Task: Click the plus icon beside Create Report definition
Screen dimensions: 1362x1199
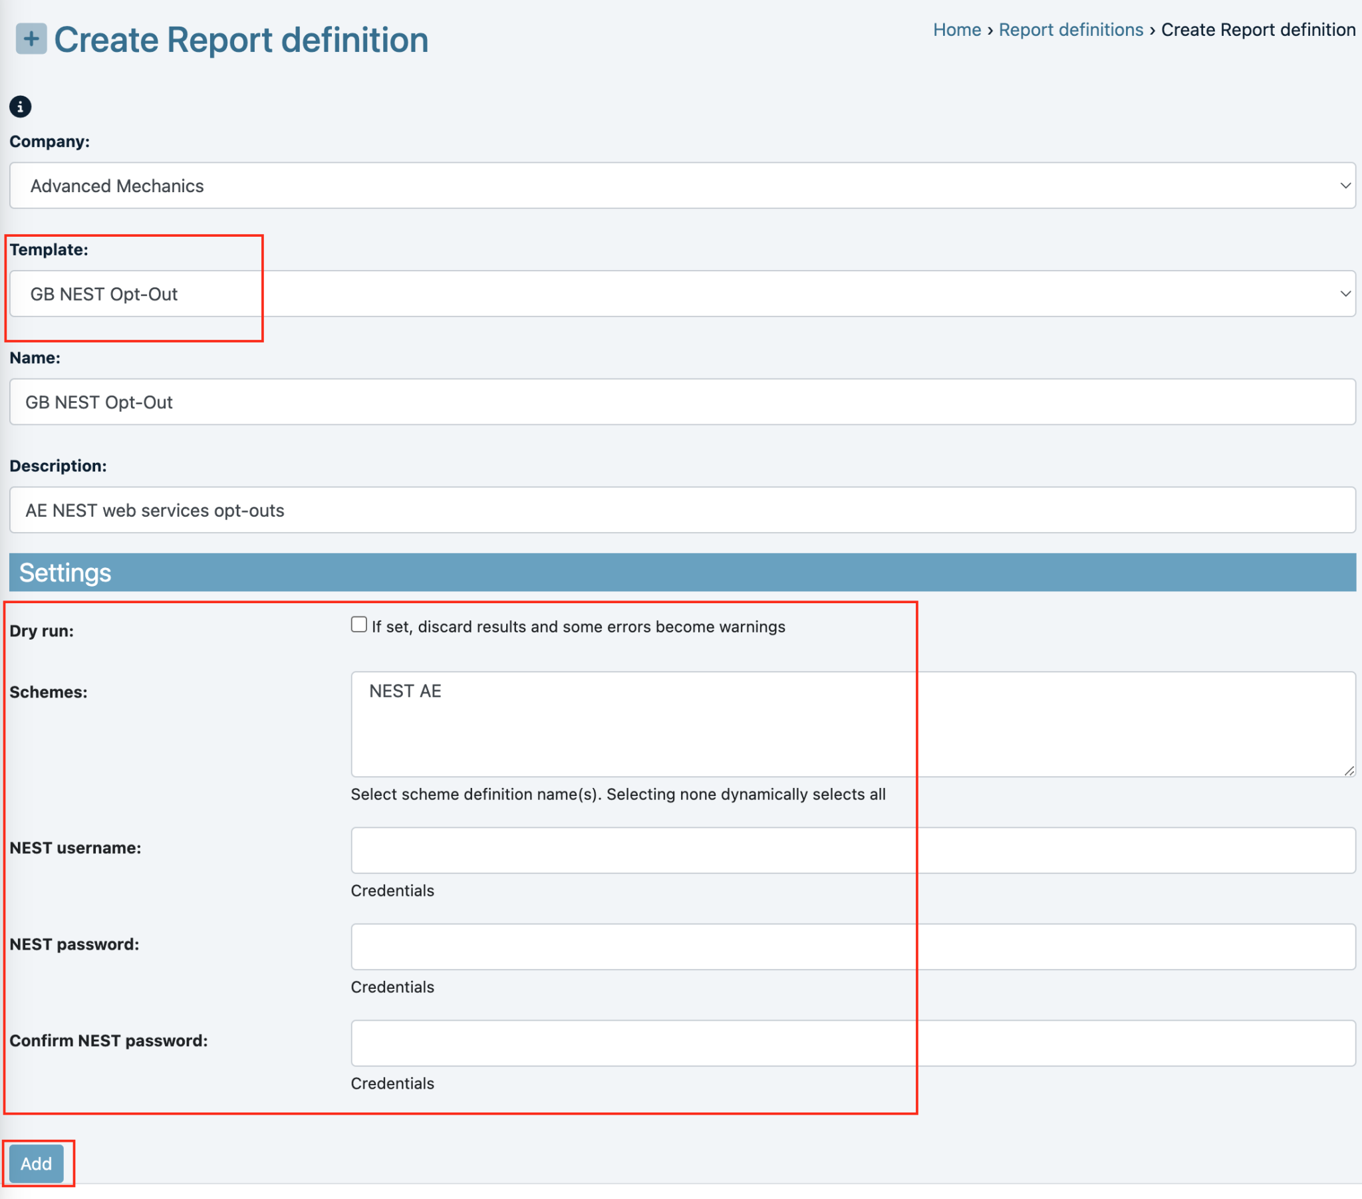Action: coord(31,39)
